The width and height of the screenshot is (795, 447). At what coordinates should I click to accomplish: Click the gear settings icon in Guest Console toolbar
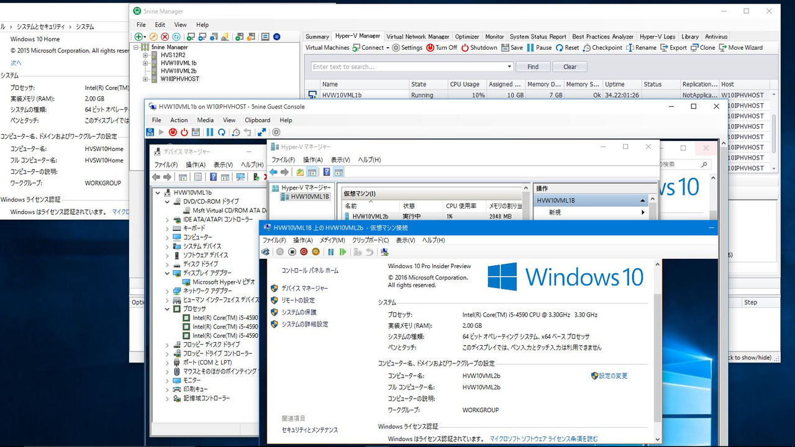(276, 132)
